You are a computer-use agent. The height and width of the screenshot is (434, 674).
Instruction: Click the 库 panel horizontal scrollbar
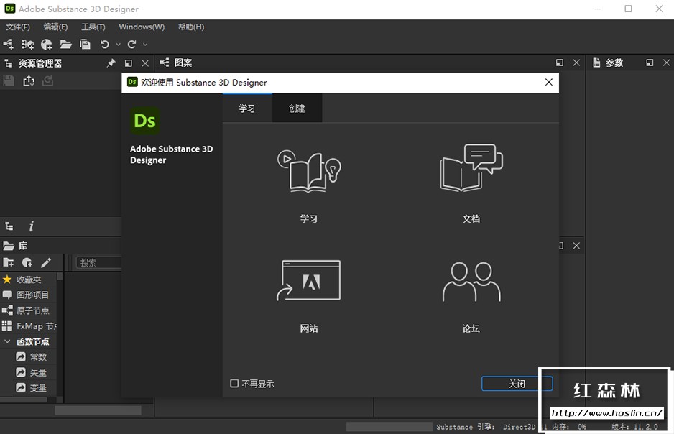(98, 410)
